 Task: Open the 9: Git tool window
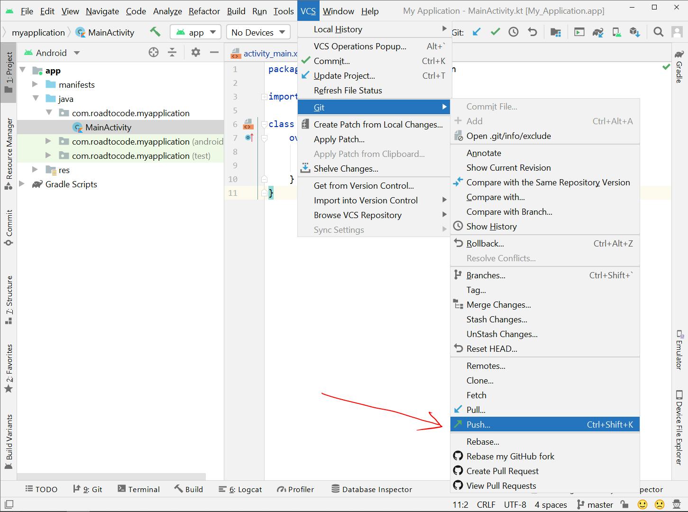[x=88, y=489]
